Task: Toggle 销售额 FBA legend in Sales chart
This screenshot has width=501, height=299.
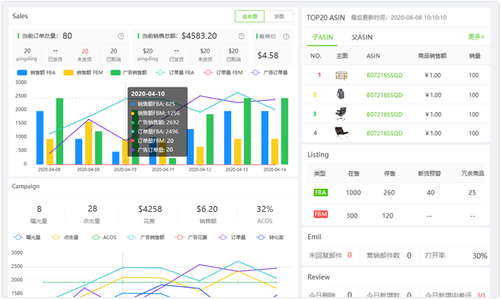Action: pos(36,72)
